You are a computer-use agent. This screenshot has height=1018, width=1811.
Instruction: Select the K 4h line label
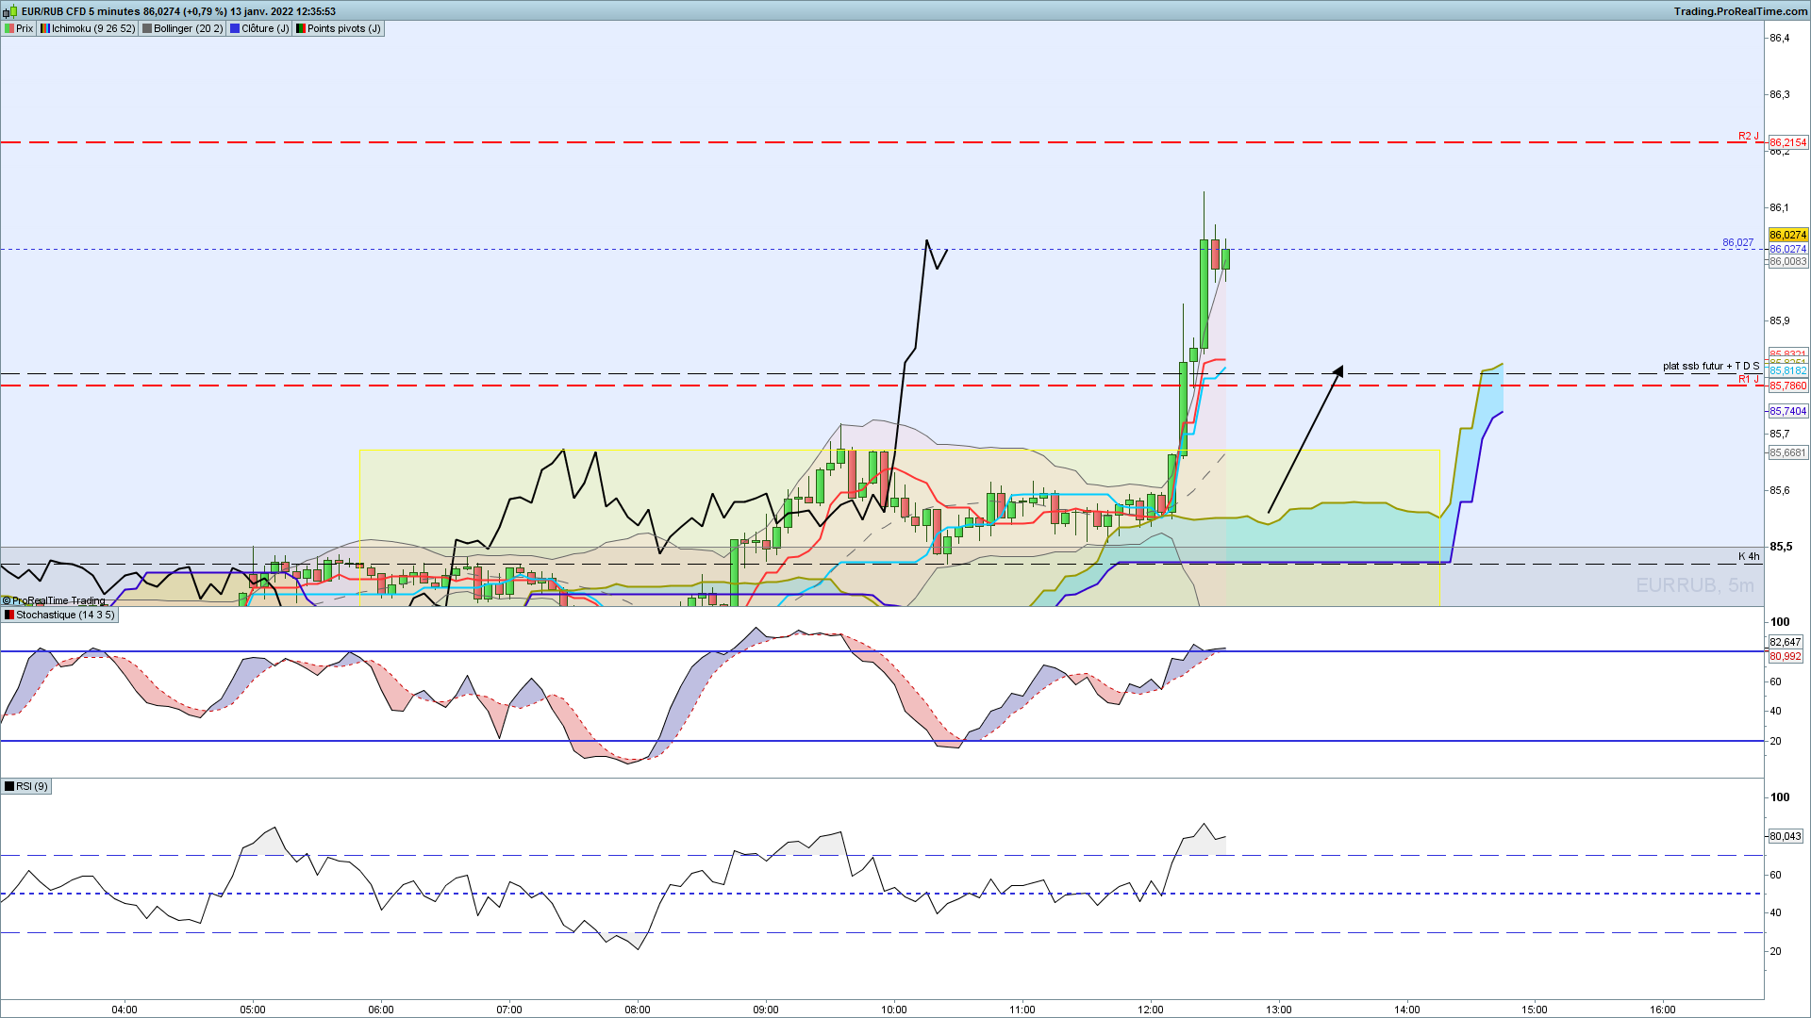point(1750,556)
